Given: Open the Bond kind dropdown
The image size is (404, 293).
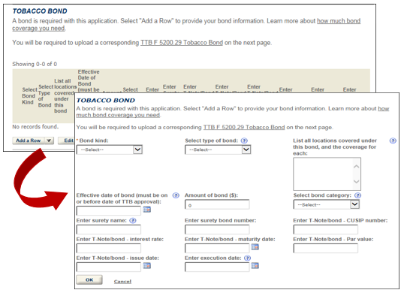Looking at the screenshot, I should (109, 150).
